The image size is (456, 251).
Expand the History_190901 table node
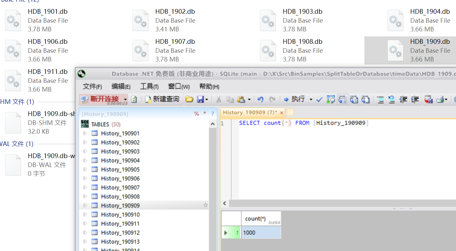point(85,133)
